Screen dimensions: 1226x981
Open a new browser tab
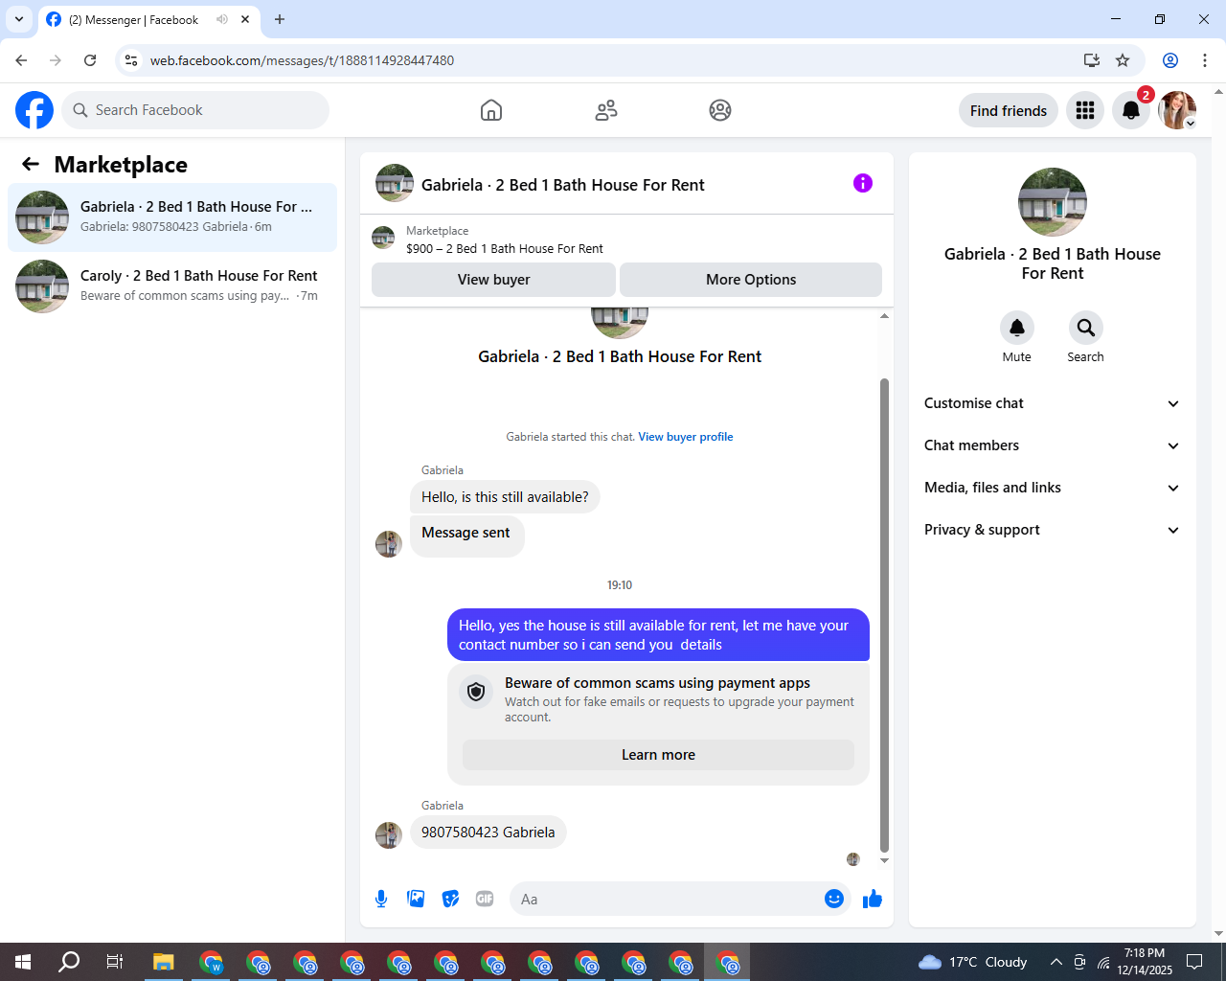click(x=280, y=19)
